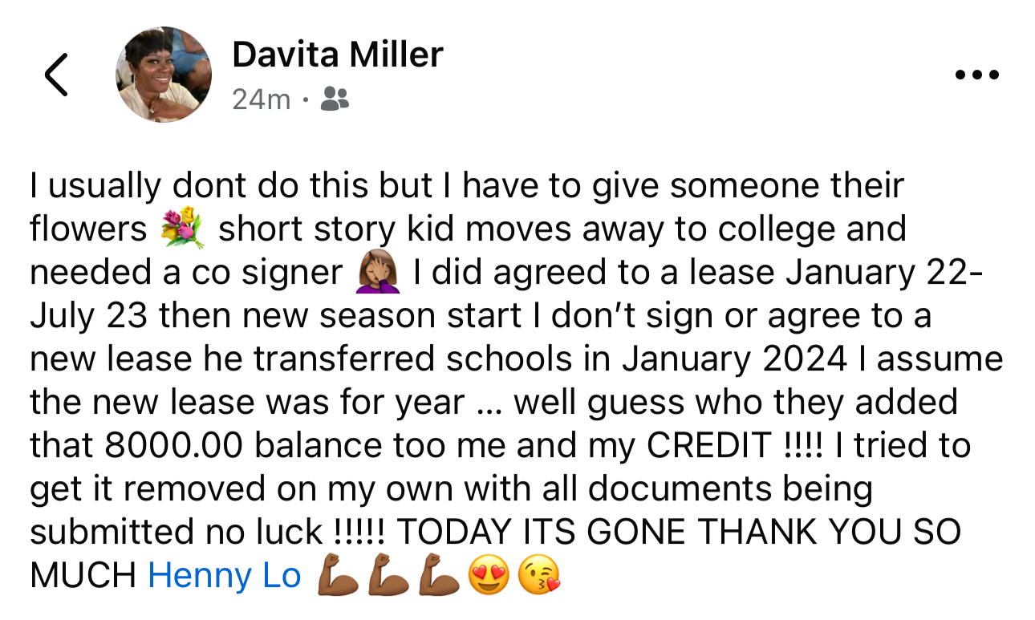Tap the third flexed bicep emoji
The image size is (1035, 620).
point(439,576)
